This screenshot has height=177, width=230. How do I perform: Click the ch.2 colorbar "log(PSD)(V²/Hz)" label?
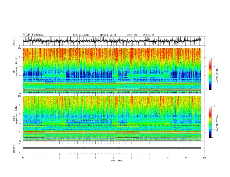(x=217, y=123)
